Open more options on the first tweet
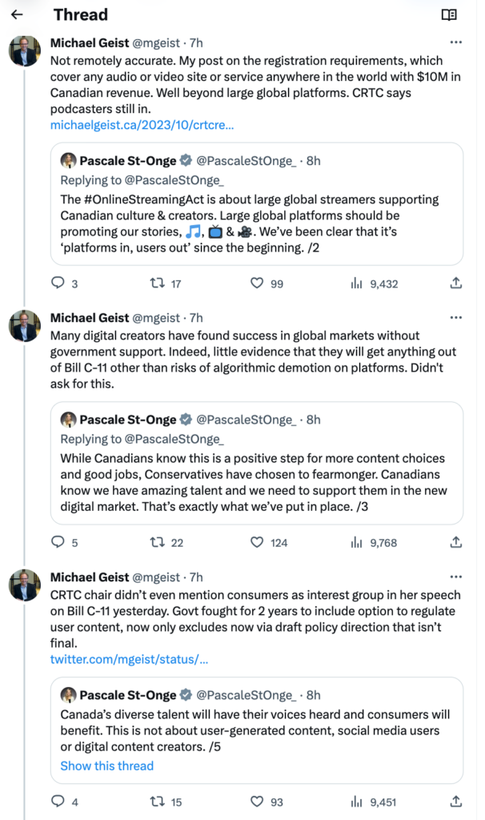Image resolution: width=485 pixels, height=820 pixels. tap(455, 42)
